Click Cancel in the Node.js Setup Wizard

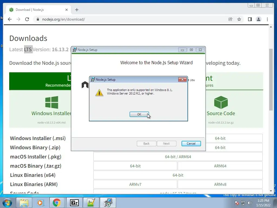(x=191, y=144)
